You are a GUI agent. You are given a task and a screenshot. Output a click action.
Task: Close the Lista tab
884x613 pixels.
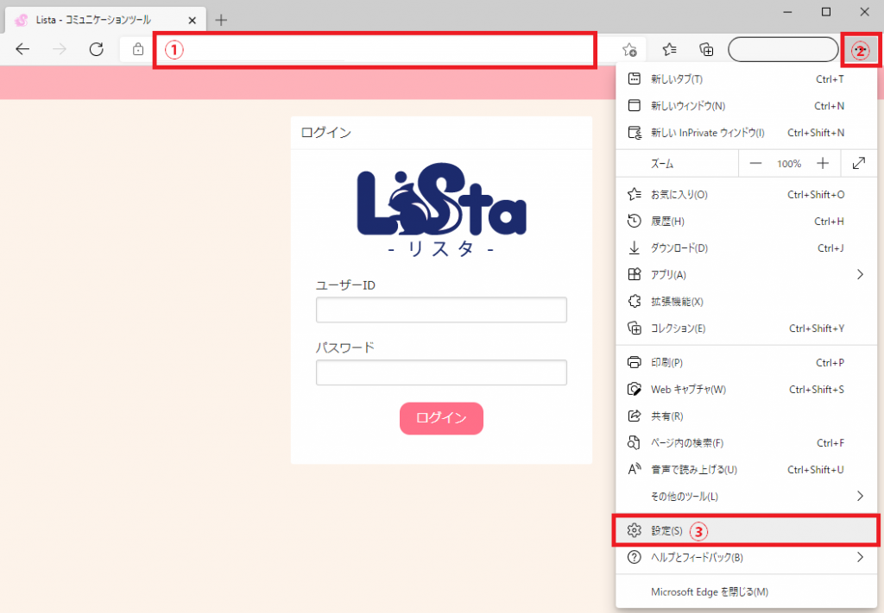(193, 21)
